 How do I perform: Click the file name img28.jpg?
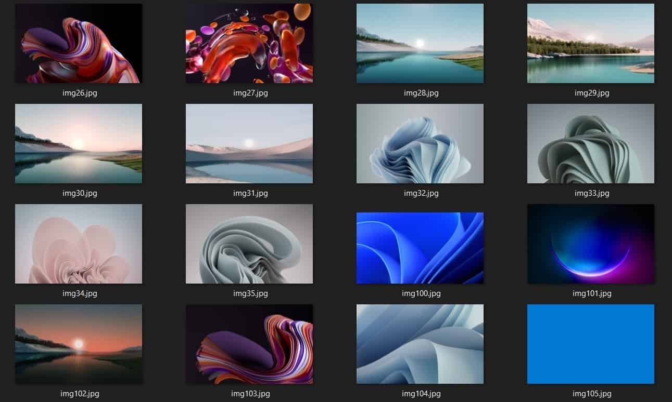(421, 93)
